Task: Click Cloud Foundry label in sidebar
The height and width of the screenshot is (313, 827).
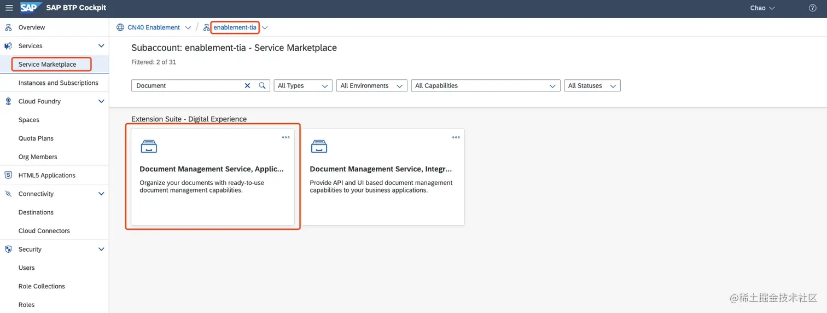Action: pyautogui.click(x=39, y=101)
